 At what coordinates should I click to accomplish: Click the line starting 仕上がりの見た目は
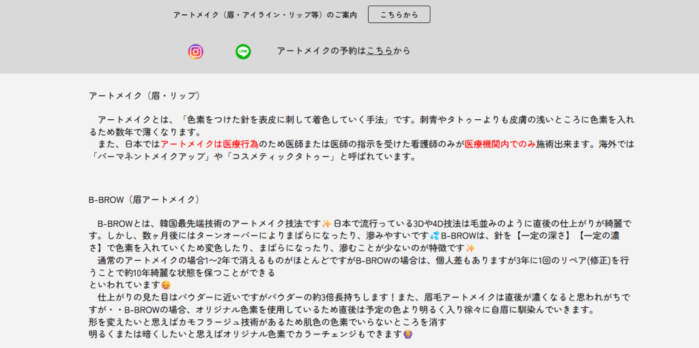point(355,298)
